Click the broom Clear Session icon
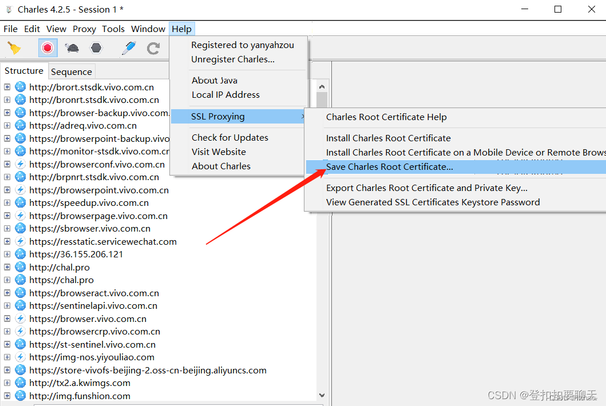The width and height of the screenshot is (606, 406). tap(14, 48)
